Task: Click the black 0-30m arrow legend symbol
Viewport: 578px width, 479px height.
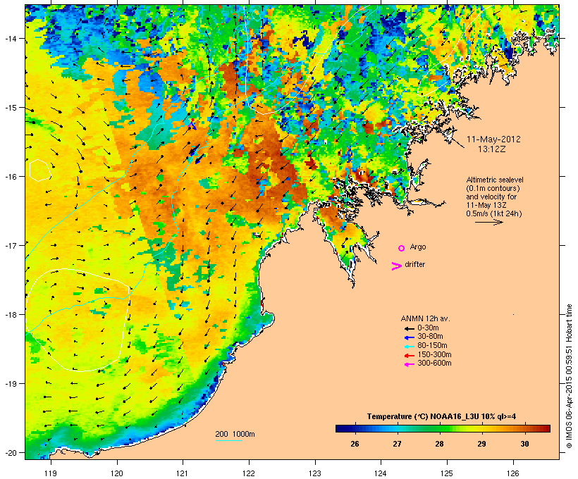Action: tap(409, 329)
